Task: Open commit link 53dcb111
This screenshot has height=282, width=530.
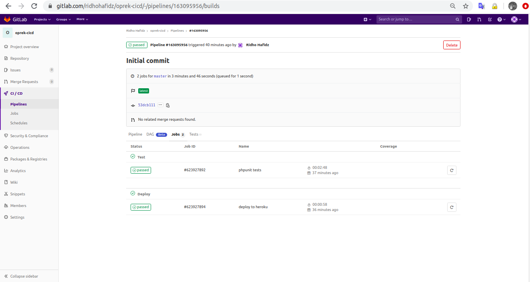Action: (x=147, y=105)
